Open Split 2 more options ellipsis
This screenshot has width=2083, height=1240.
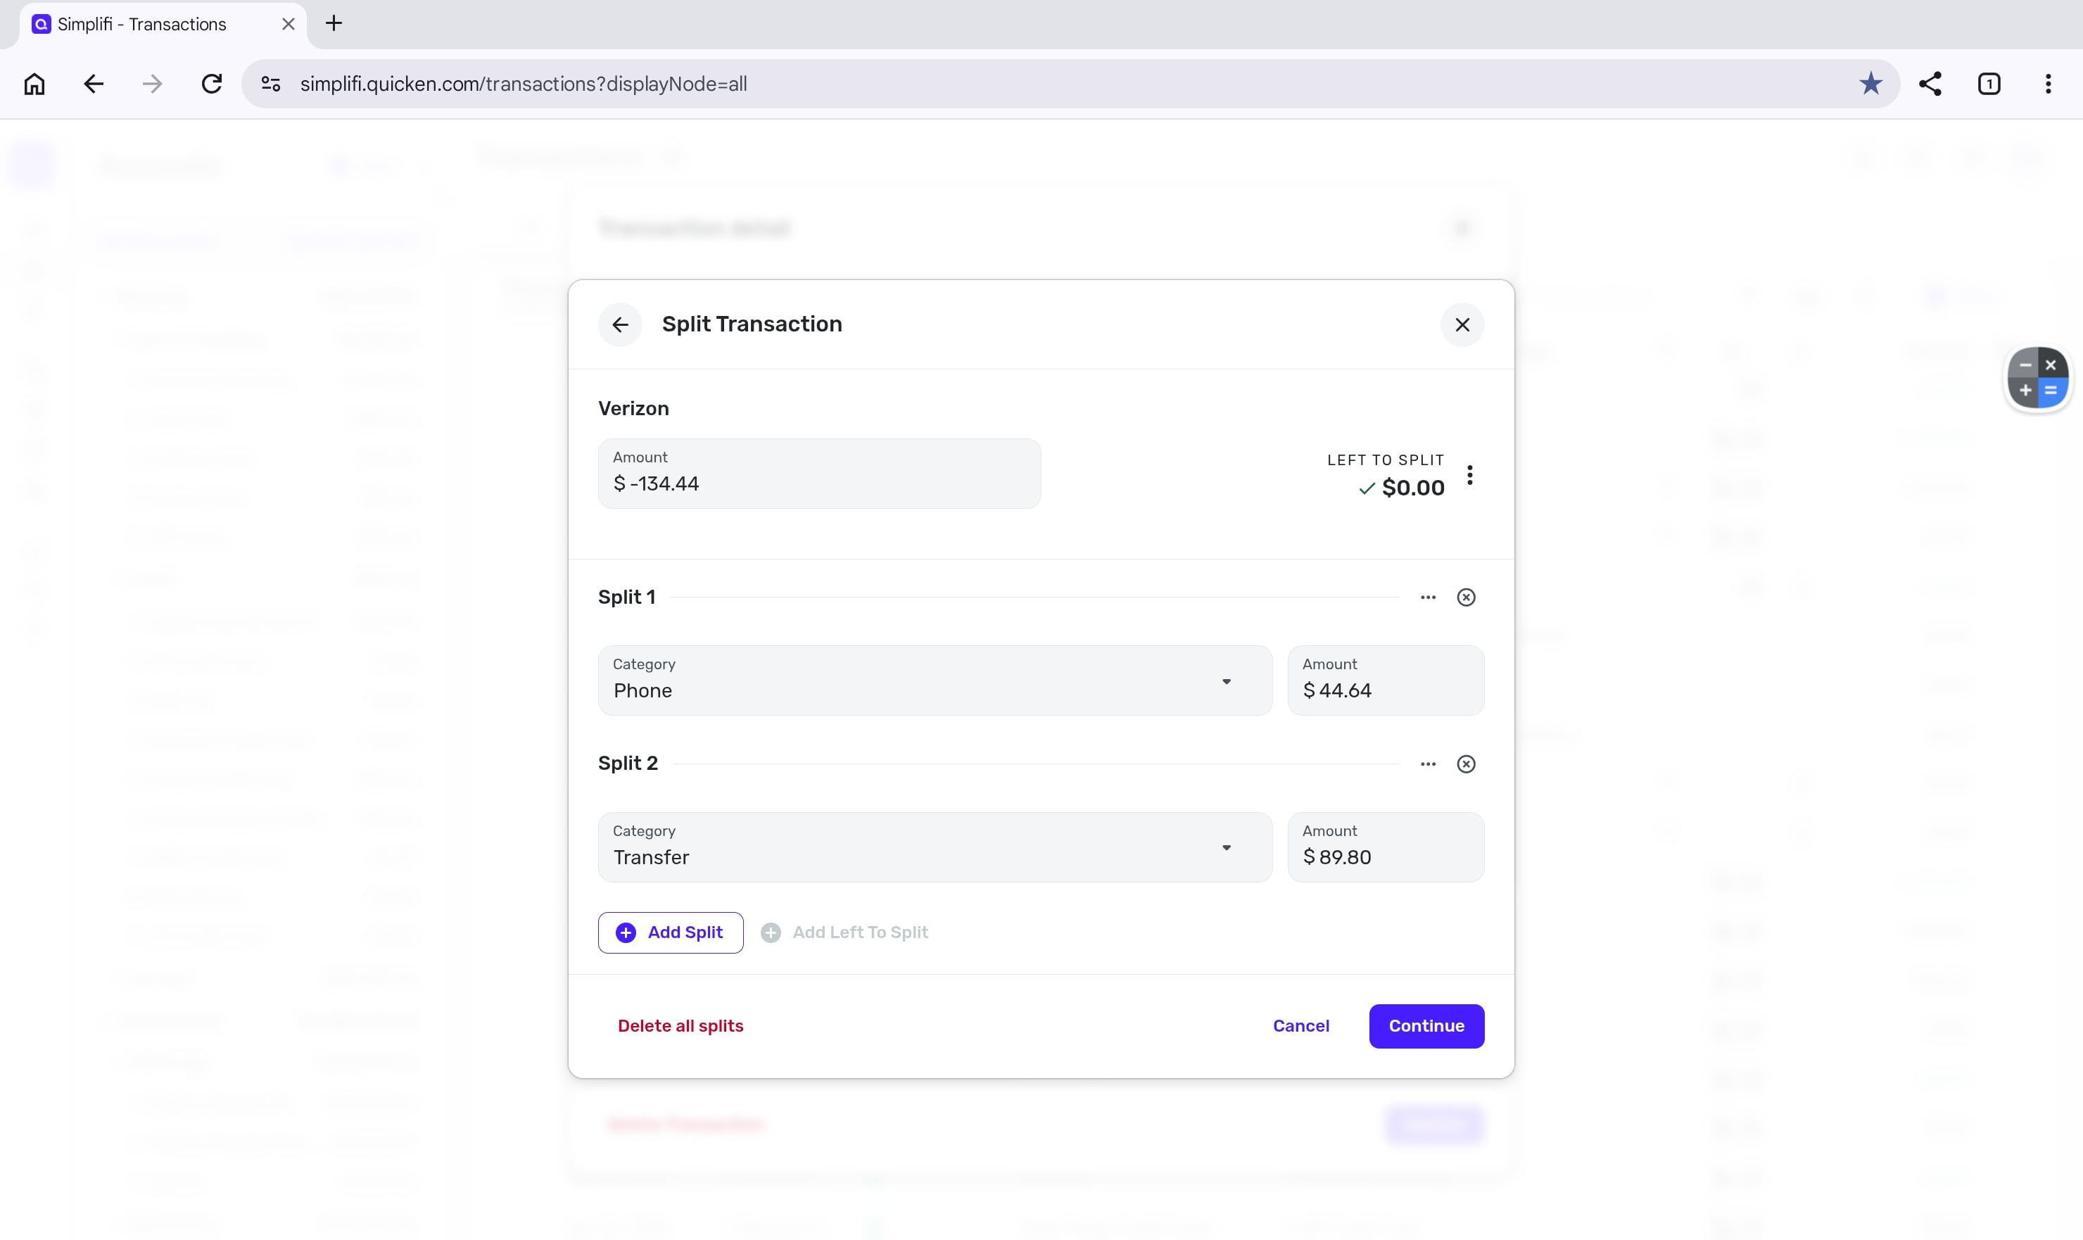[1427, 764]
